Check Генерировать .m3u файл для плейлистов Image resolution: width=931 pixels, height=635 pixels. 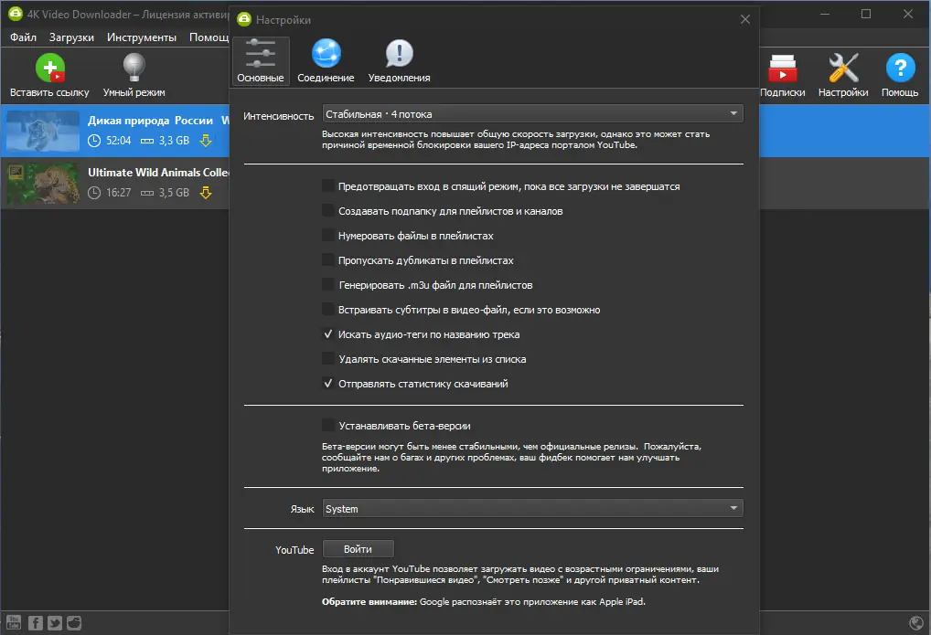(327, 285)
